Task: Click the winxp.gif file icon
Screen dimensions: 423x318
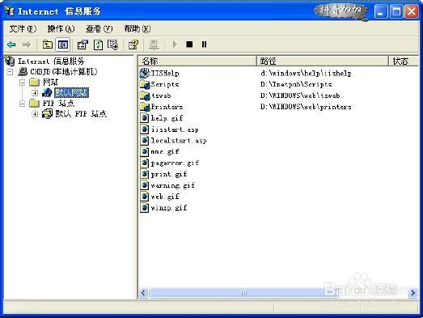Action: point(145,208)
